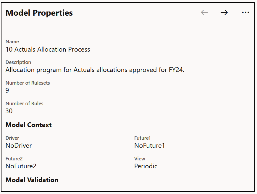Click the Number of Rules value 30

[9, 111]
